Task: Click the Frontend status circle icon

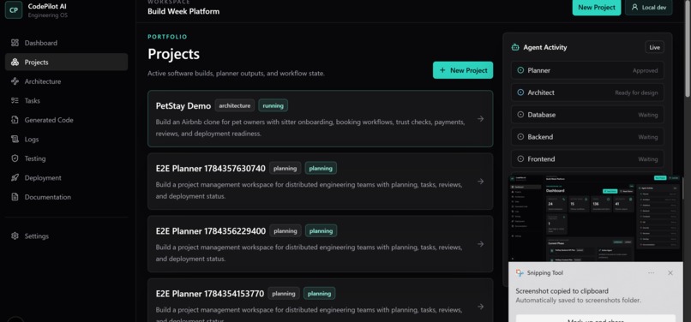Action: click(520, 159)
